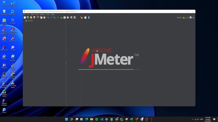This screenshot has height=122, width=218.
Task: Click the JMeter feather icon in taskbar
Action: [152, 119]
